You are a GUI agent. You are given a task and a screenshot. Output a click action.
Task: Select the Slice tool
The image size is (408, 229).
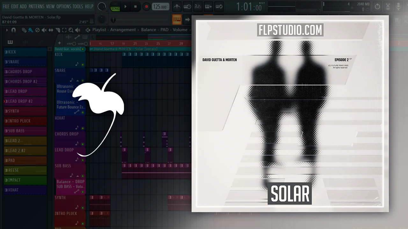tap(58, 30)
